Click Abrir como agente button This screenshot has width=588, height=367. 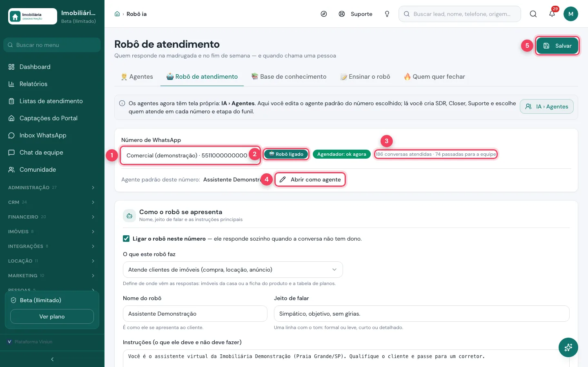tap(310, 179)
